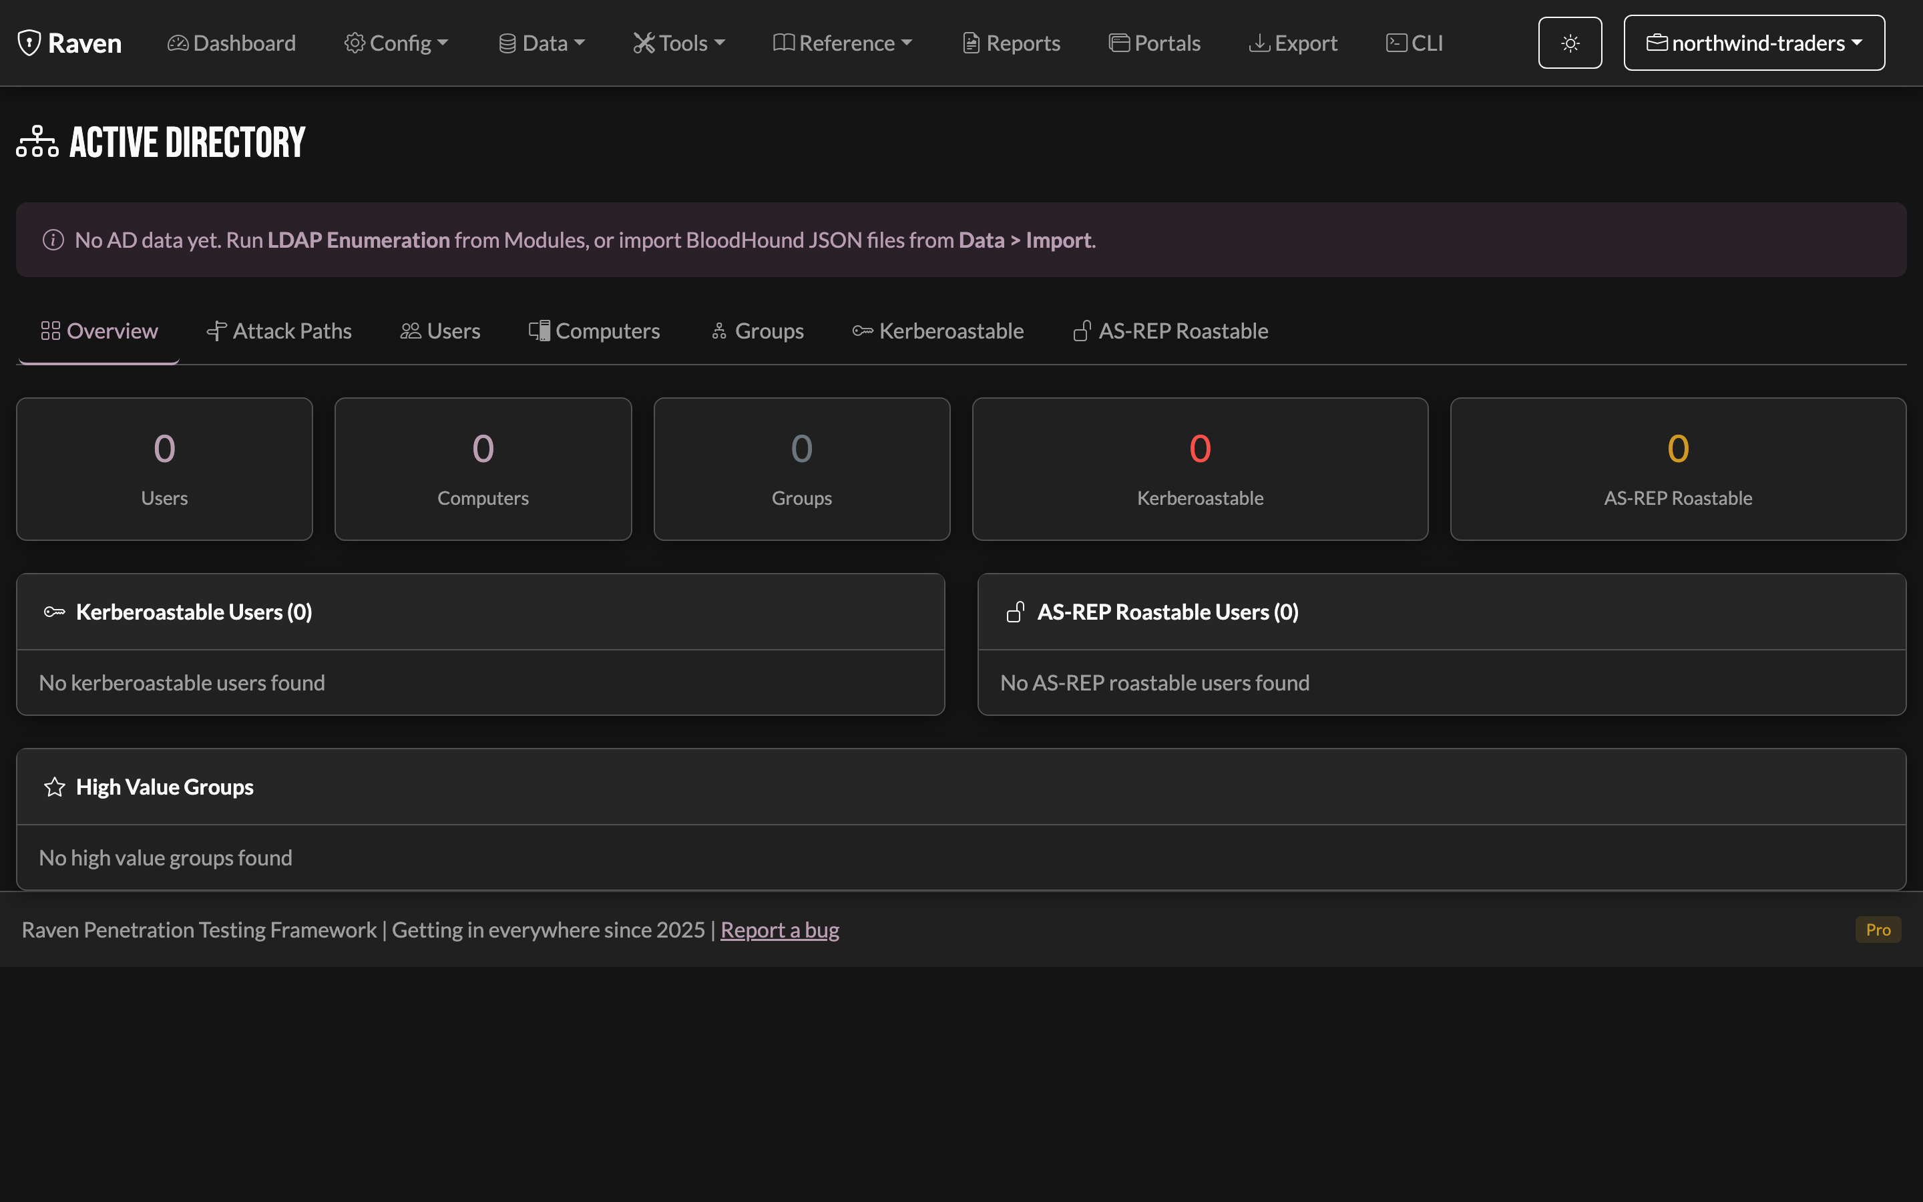This screenshot has height=1202, width=1923.
Task: Switch to the Users tab
Action: 440,331
